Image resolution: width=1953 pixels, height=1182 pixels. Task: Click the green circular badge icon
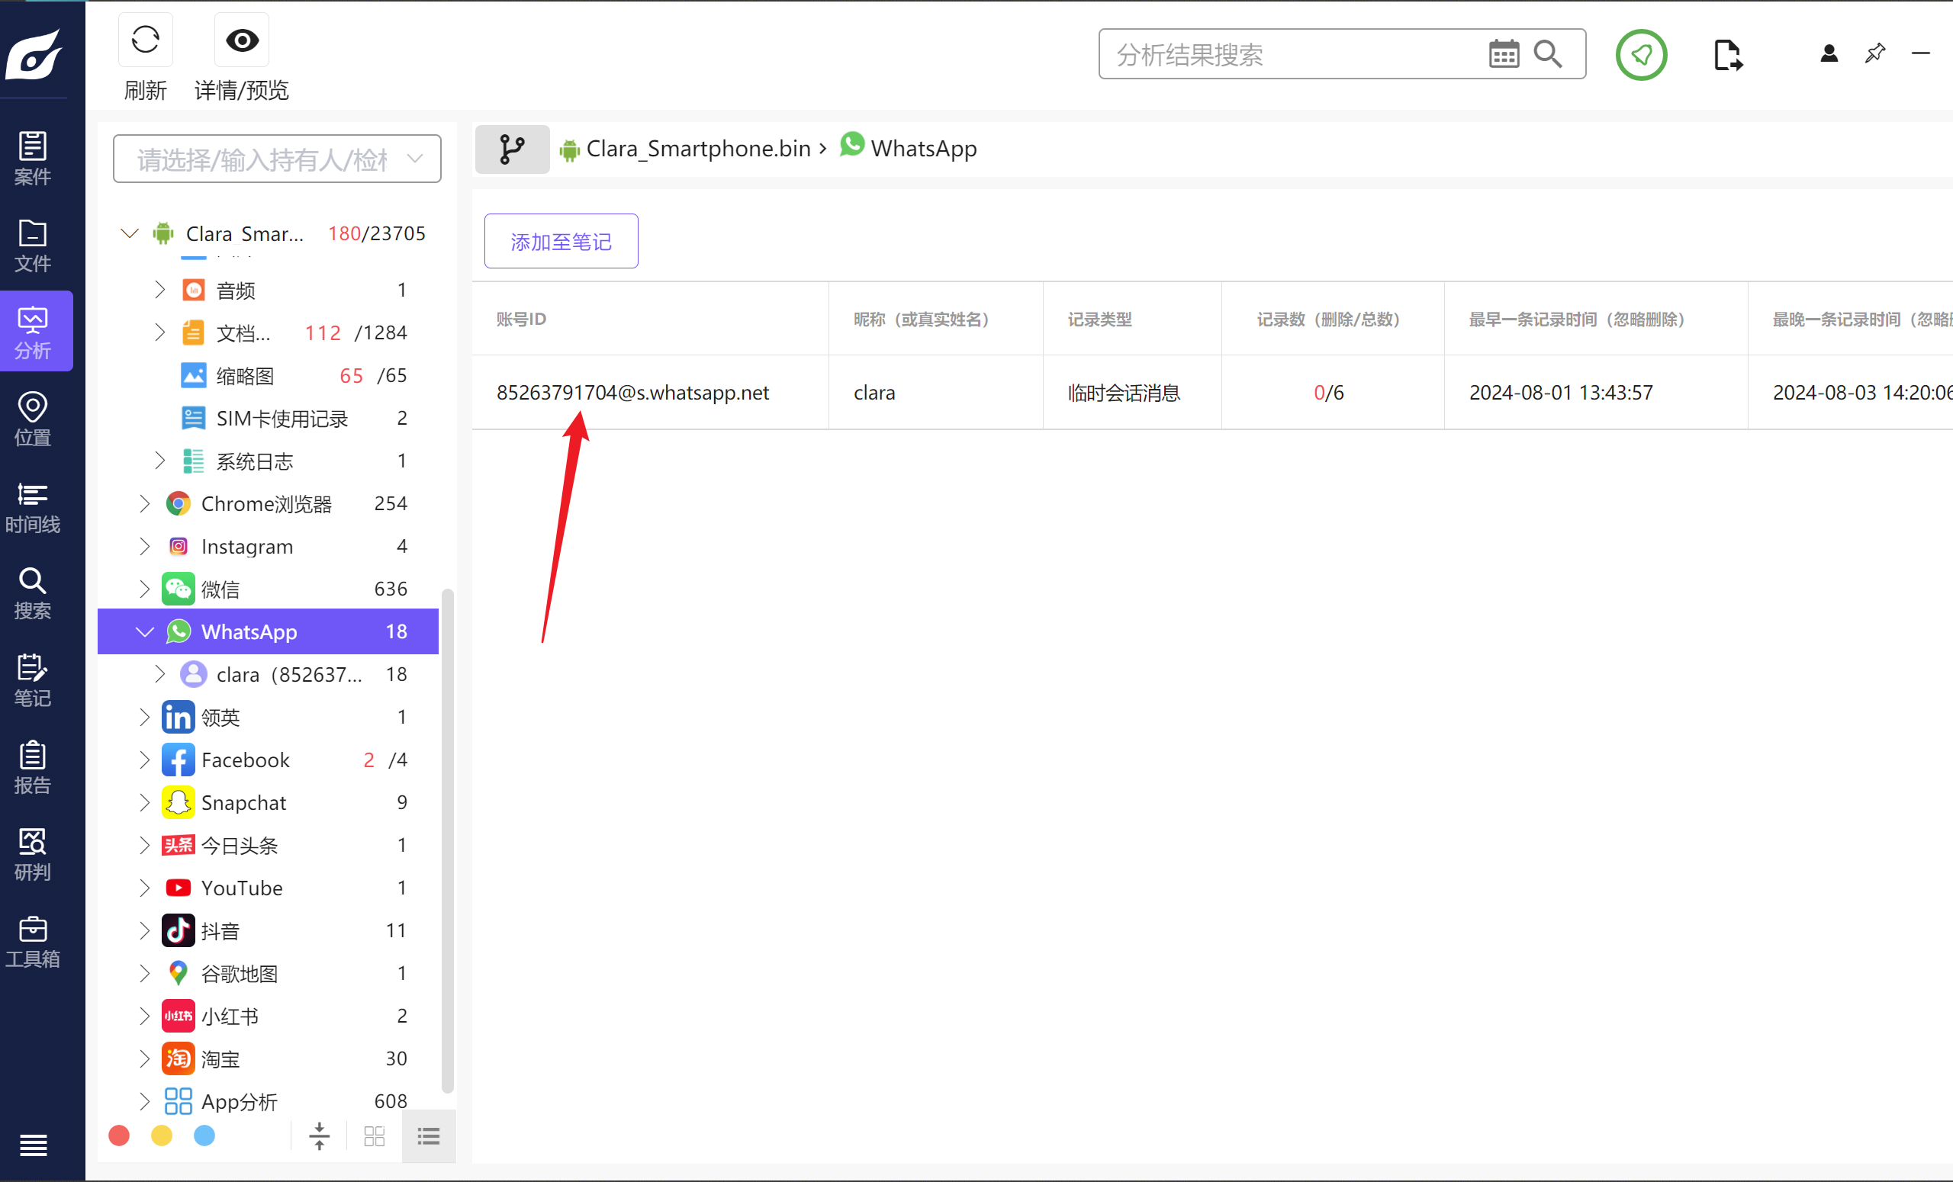(x=1641, y=54)
